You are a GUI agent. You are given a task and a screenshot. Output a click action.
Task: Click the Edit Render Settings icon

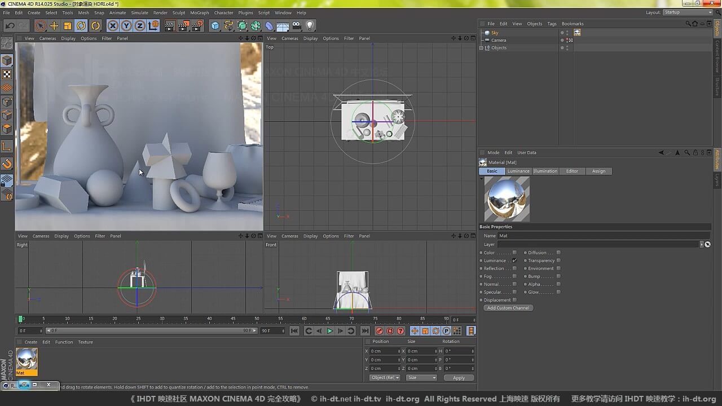197,25
